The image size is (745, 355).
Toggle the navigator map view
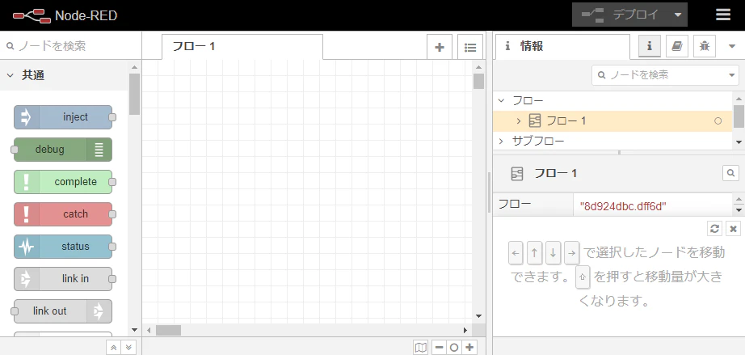click(x=421, y=348)
